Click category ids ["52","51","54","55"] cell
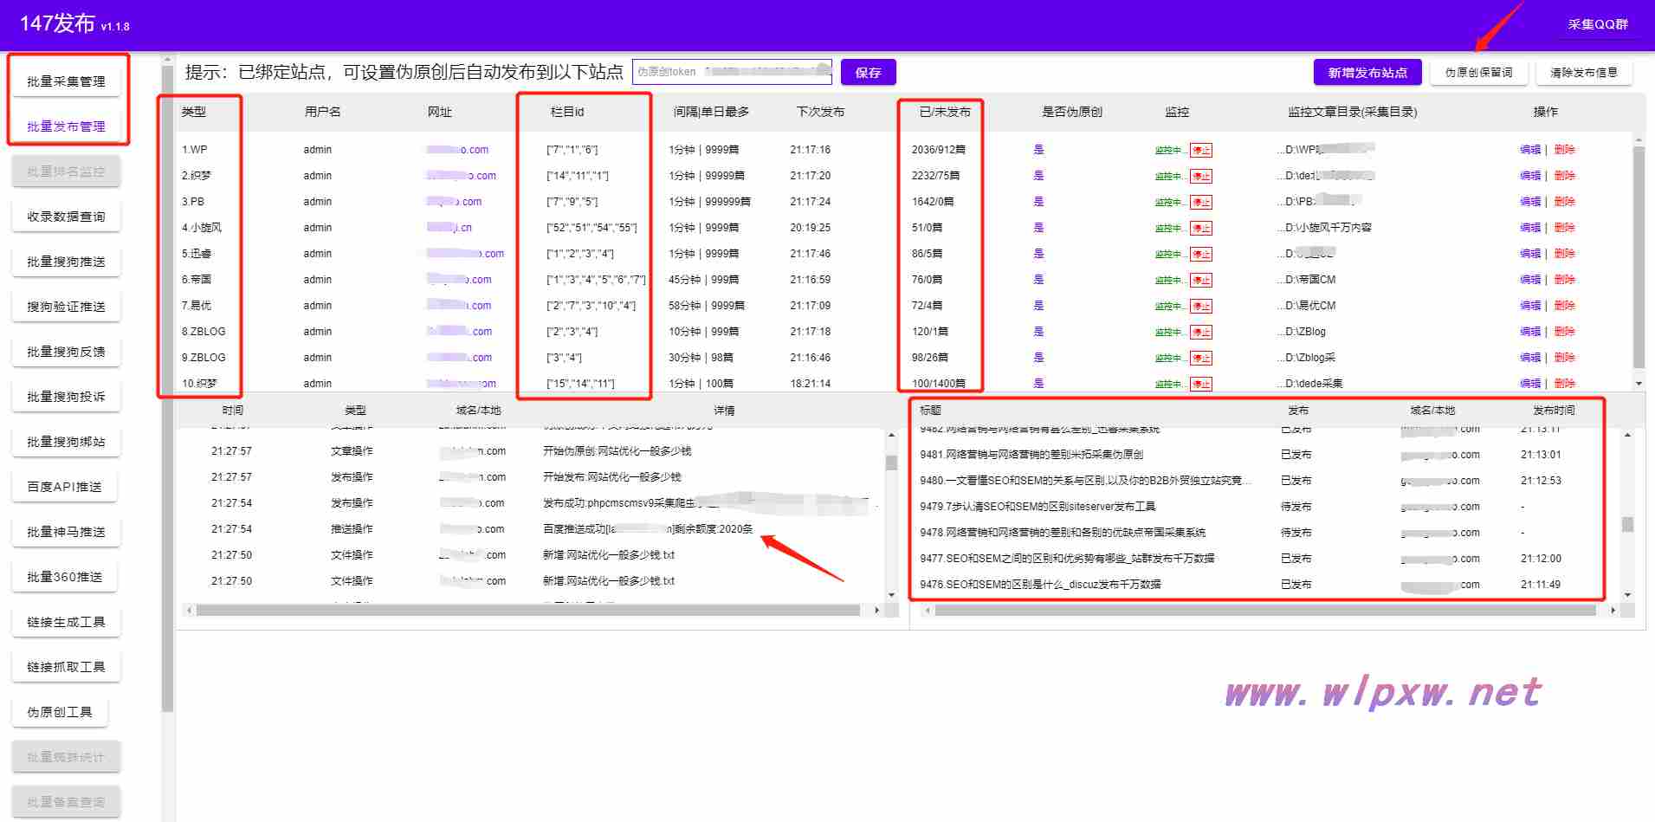Image resolution: width=1655 pixels, height=822 pixels. pos(592,228)
